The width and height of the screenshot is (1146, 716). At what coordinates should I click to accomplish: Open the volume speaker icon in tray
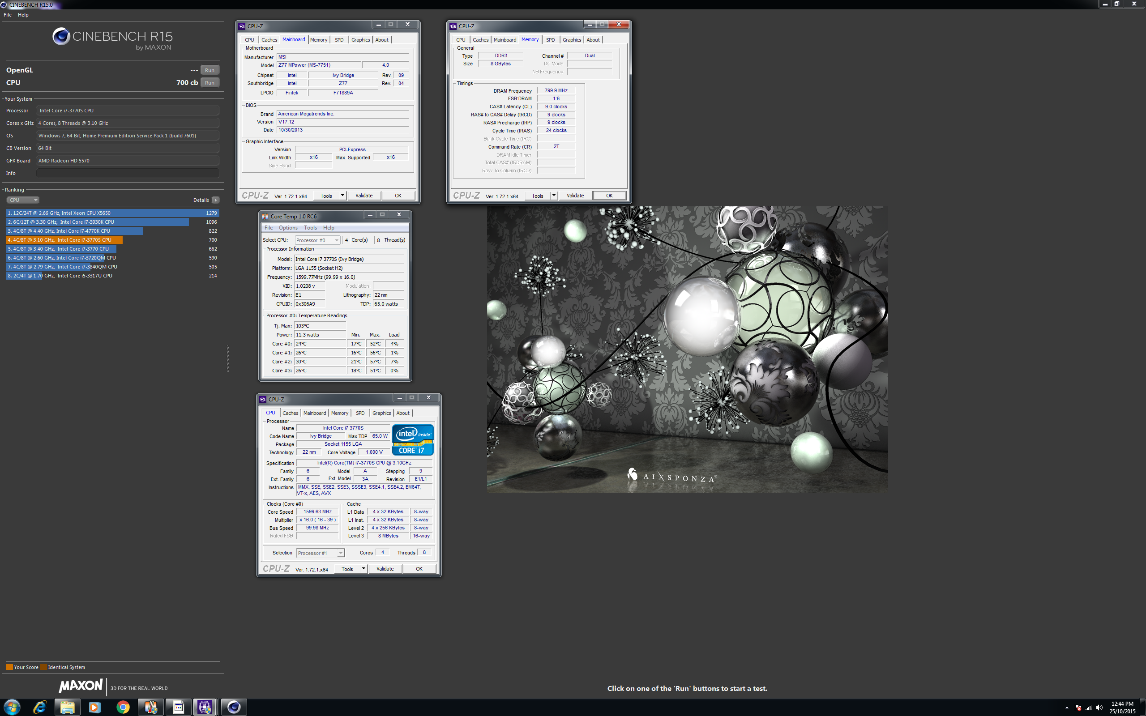1099,707
